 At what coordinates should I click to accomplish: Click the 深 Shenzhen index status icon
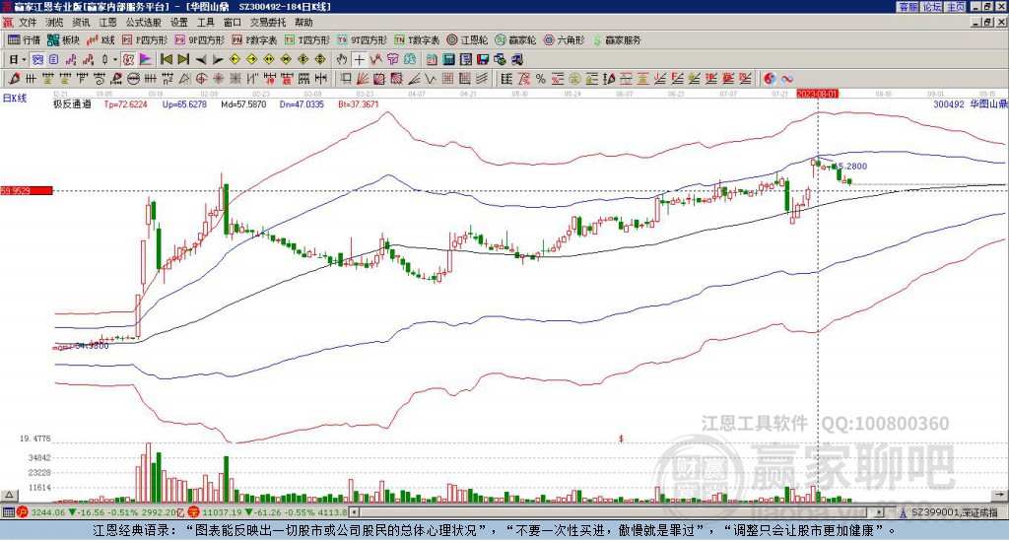click(x=193, y=512)
